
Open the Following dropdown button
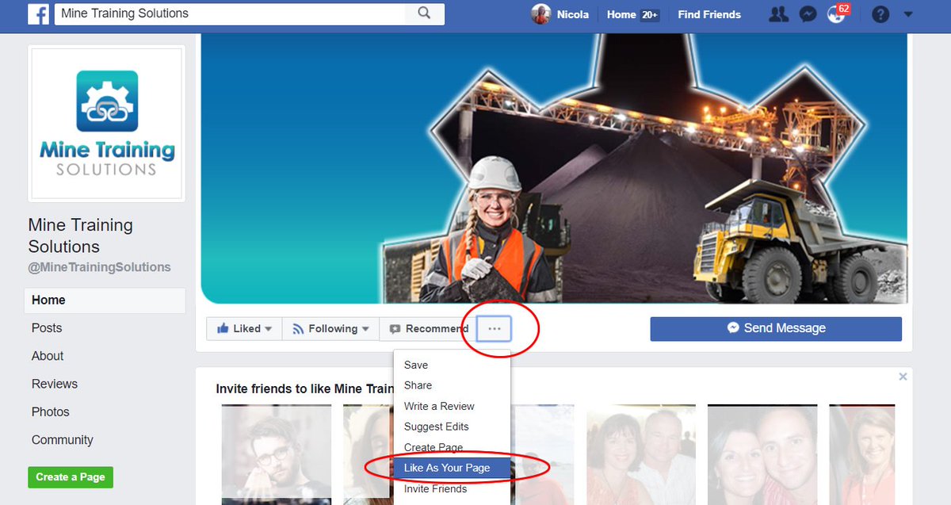click(330, 329)
